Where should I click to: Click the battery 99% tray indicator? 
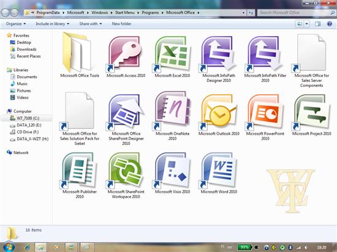(244, 247)
